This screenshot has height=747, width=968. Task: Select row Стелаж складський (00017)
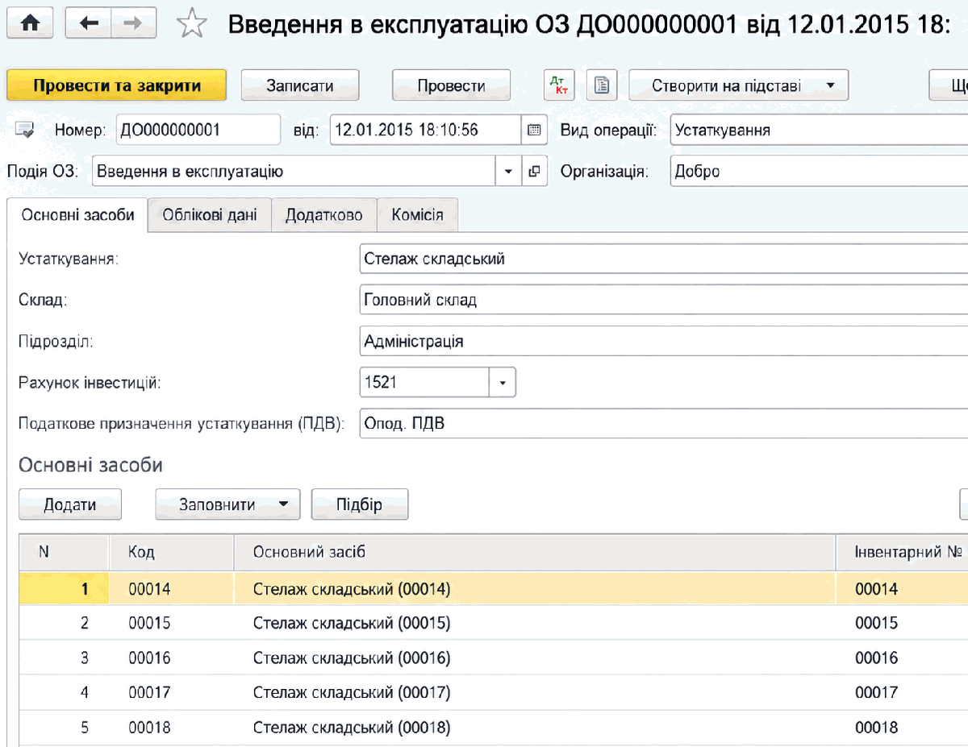(x=493, y=692)
